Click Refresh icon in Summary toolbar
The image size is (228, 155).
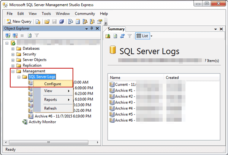pos(115,36)
